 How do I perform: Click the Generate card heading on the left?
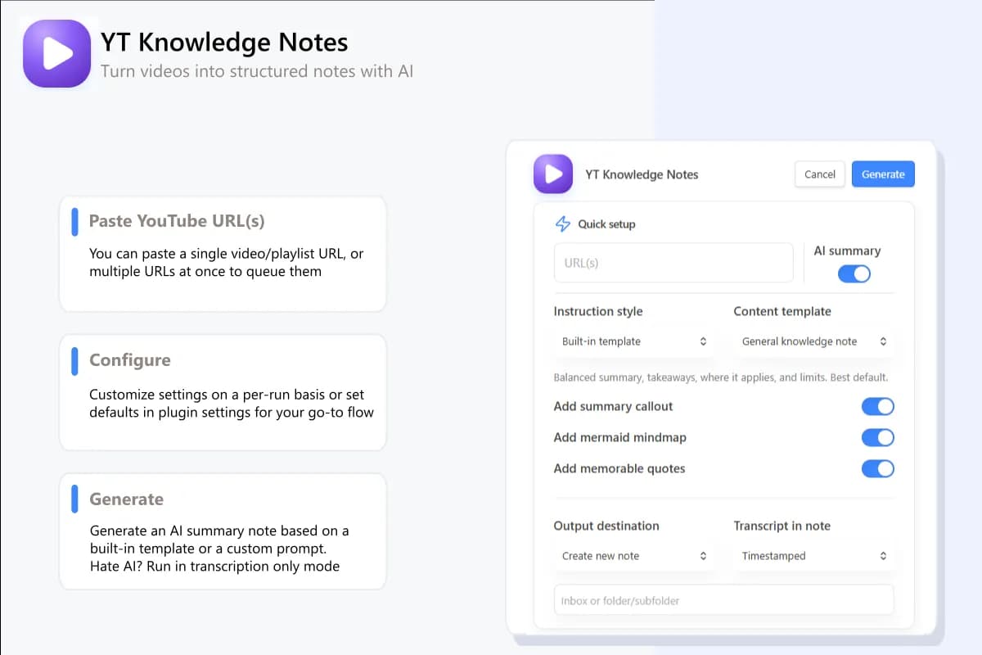[127, 499]
